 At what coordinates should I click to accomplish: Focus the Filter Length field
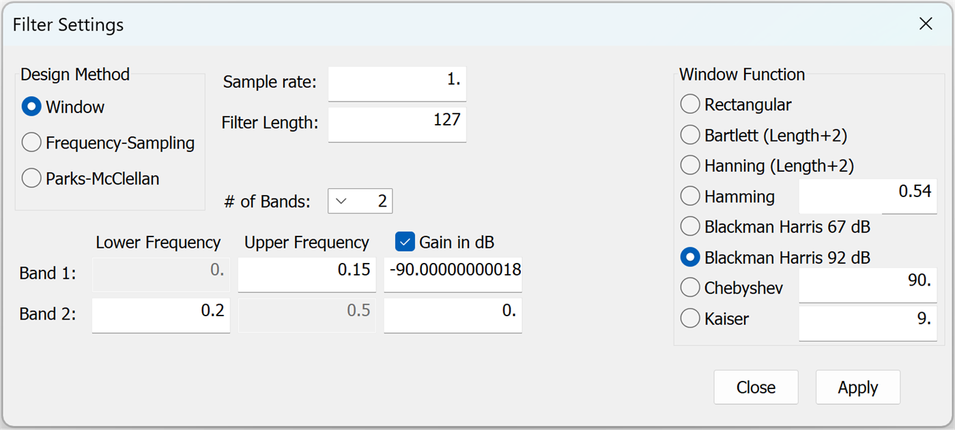click(397, 124)
